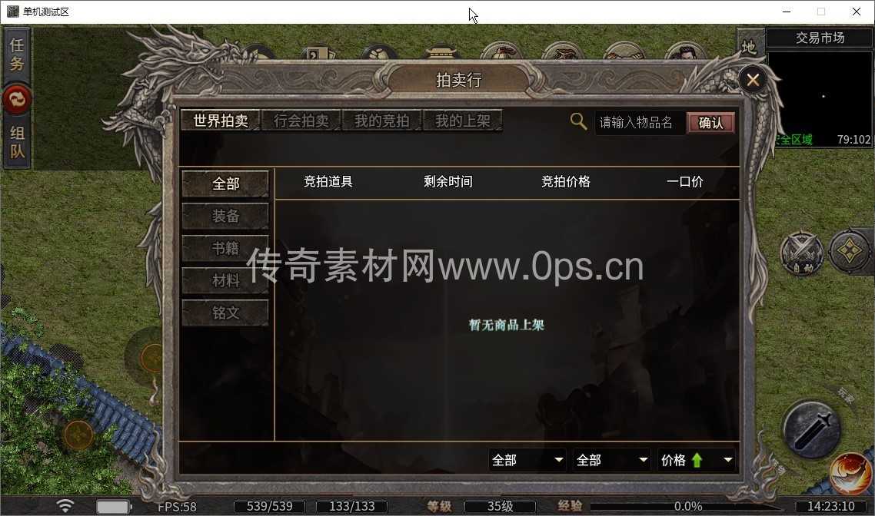Open the 价格 price sort dropdown
Image resolution: width=875 pixels, height=516 pixels.
click(x=697, y=460)
